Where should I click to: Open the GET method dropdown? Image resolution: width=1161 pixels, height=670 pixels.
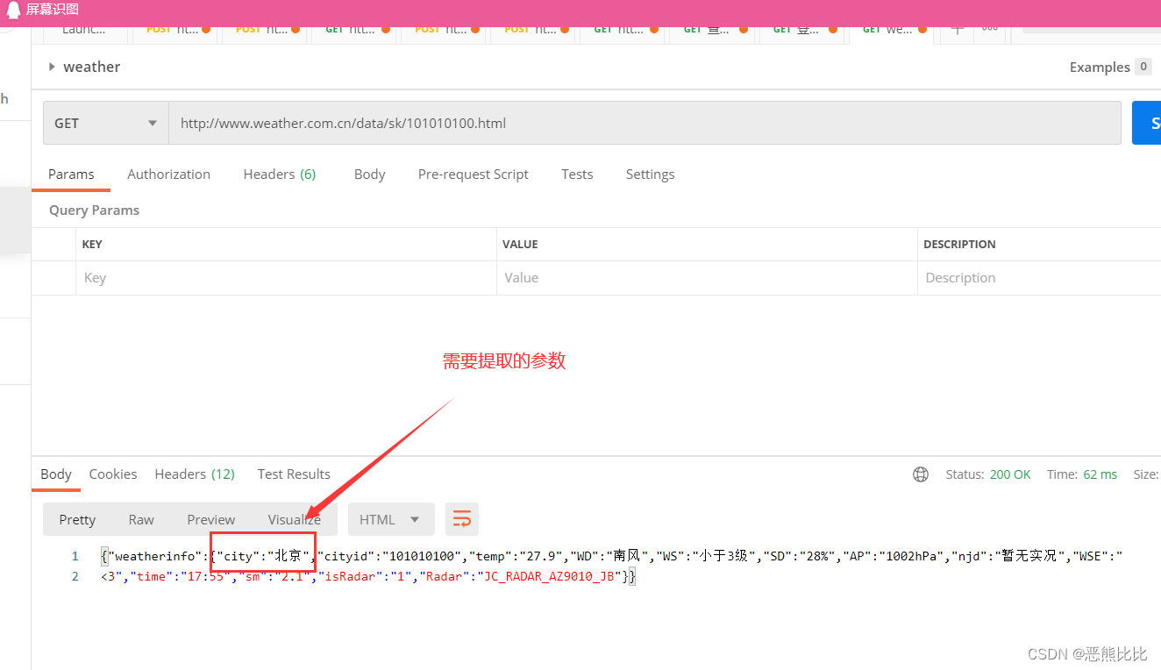[x=106, y=123]
